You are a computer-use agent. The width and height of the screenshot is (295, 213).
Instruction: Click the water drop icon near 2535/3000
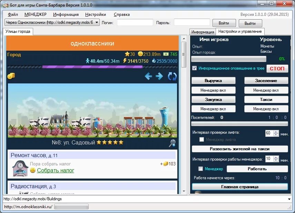[154, 61]
